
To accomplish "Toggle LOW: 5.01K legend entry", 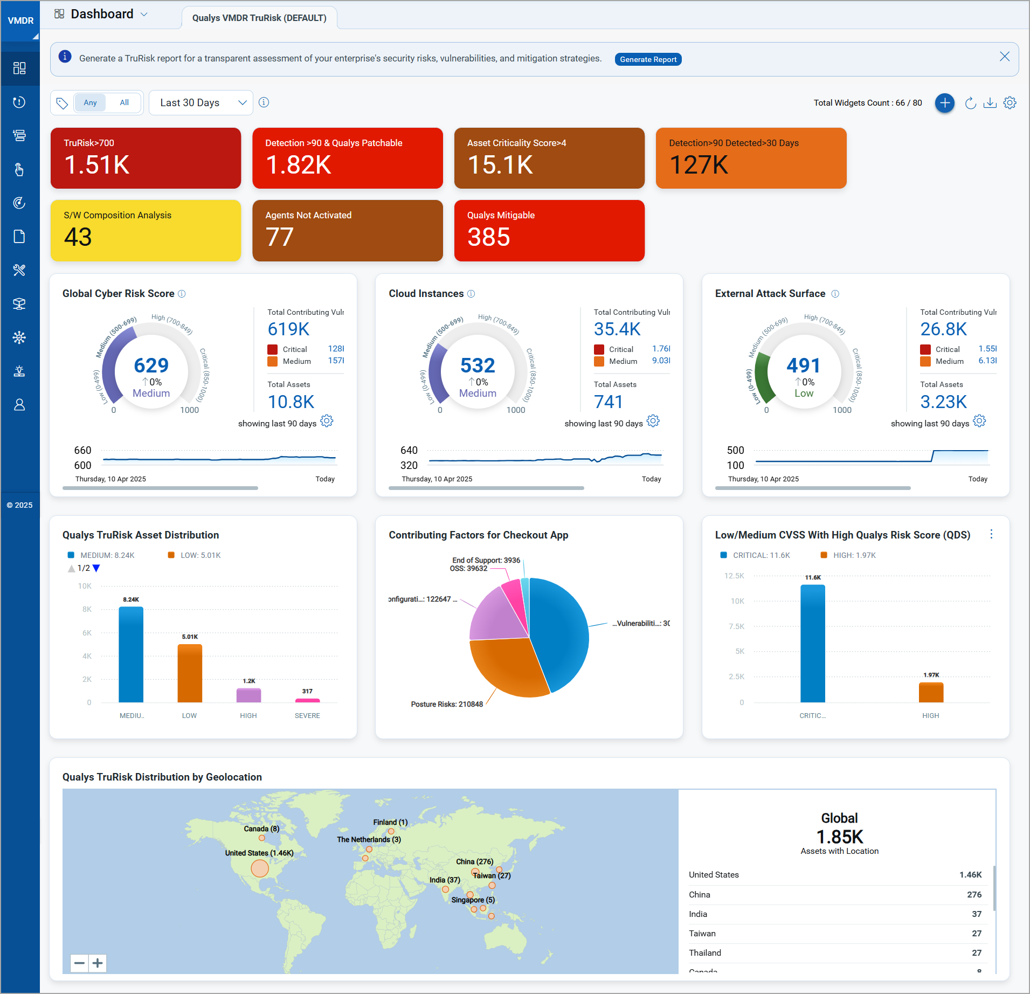I will 194,555.
